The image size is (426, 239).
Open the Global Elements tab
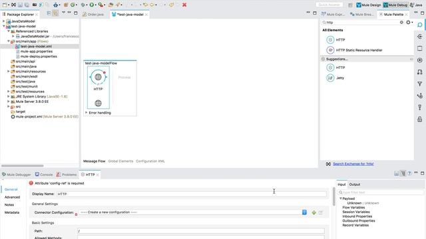pyautogui.click(x=120, y=161)
